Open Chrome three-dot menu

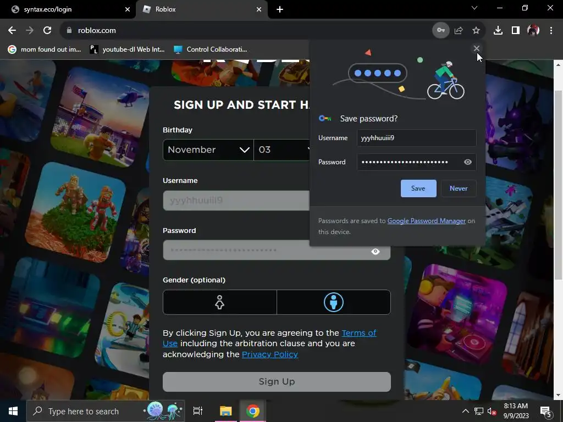click(551, 31)
